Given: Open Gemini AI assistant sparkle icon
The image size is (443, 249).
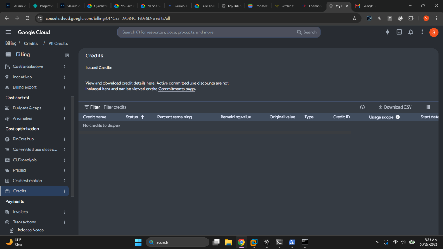Looking at the screenshot, I should [x=388, y=32].
